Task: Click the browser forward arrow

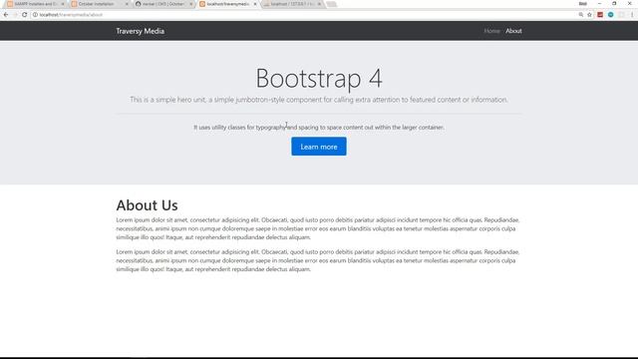Action: [x=15, y=15]
